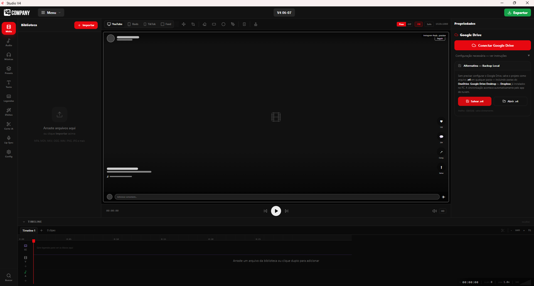This screenshot has width=534, height=286.
Task: Click recolher to collapse timeline
Action: tap(526, 222)
